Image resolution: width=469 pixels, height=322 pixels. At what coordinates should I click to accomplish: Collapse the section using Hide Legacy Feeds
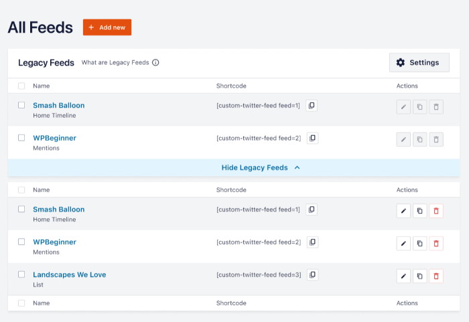point(261,167)
